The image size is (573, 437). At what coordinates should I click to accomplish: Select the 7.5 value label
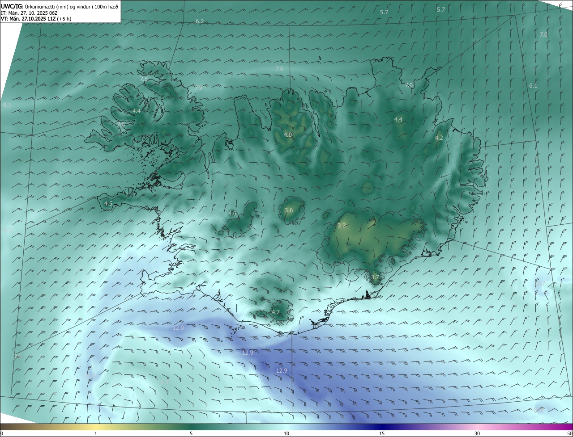[x=144, y=79]
